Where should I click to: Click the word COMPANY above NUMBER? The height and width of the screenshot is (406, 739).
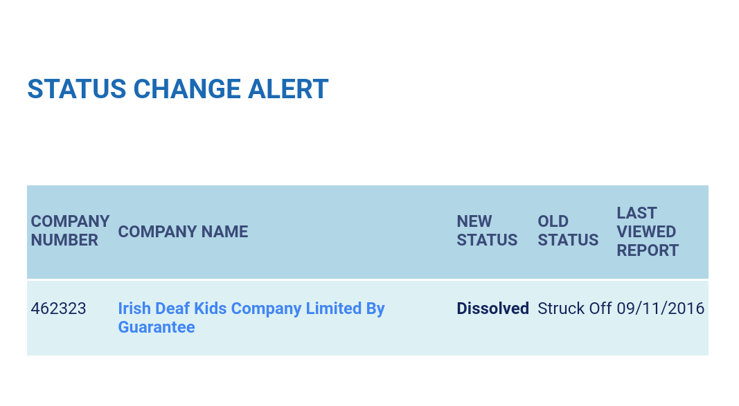[x=70, y=221]
